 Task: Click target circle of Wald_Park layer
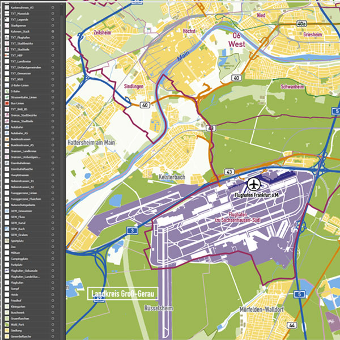pyautogui.click(x=53, y=325)
